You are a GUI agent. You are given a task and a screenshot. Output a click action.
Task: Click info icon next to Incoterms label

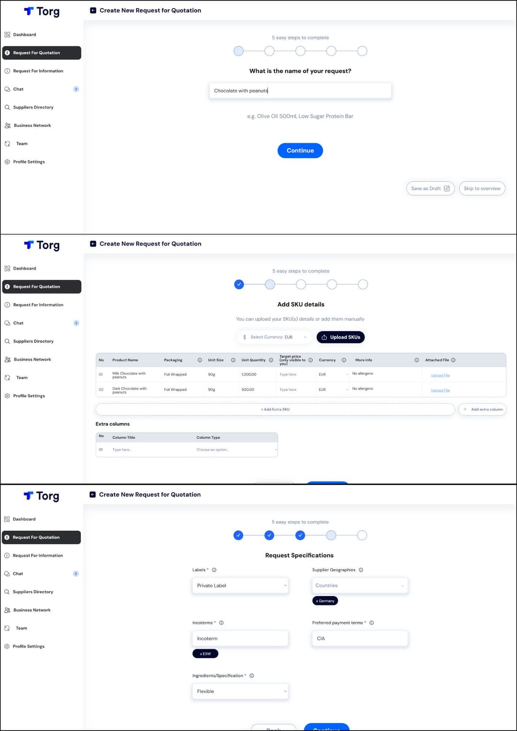coord(221,623)
